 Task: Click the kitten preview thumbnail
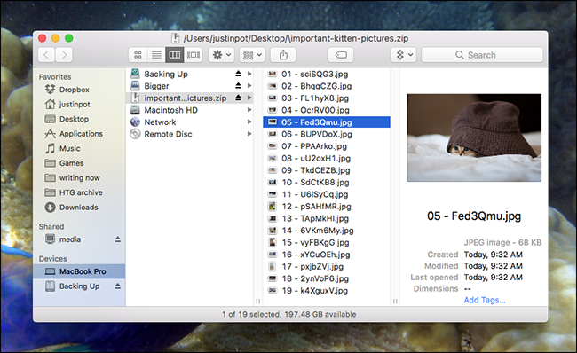tap(474, 137)
